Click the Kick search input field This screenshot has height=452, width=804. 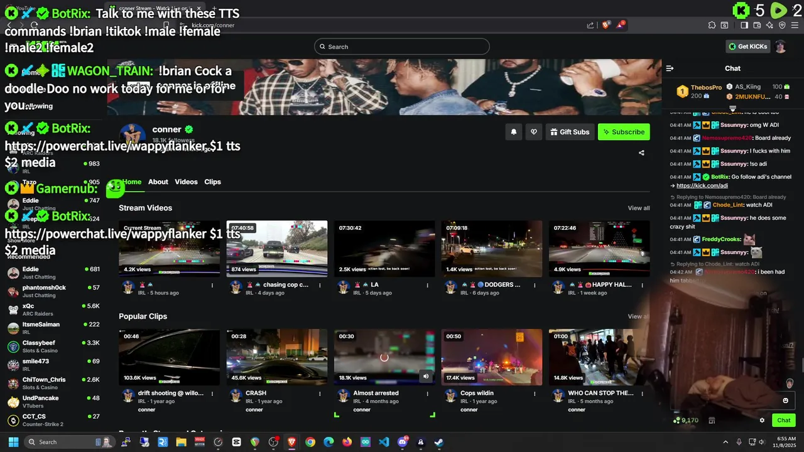click(402, 46)
